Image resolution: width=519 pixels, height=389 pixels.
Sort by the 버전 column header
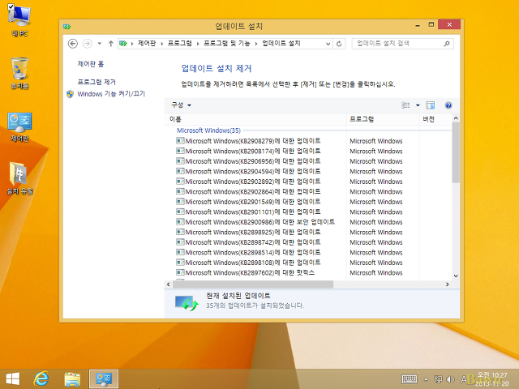click(435, 119)
